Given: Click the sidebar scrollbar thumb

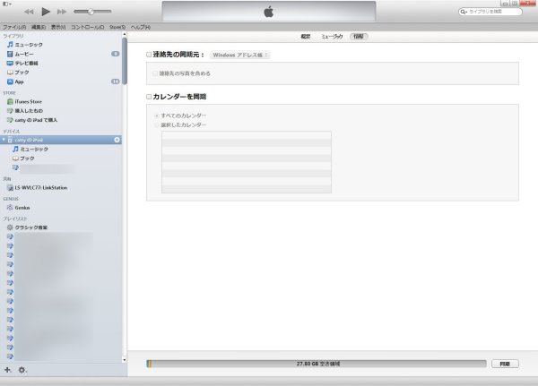Looking at the screenshot, I should tap(125, 61).
